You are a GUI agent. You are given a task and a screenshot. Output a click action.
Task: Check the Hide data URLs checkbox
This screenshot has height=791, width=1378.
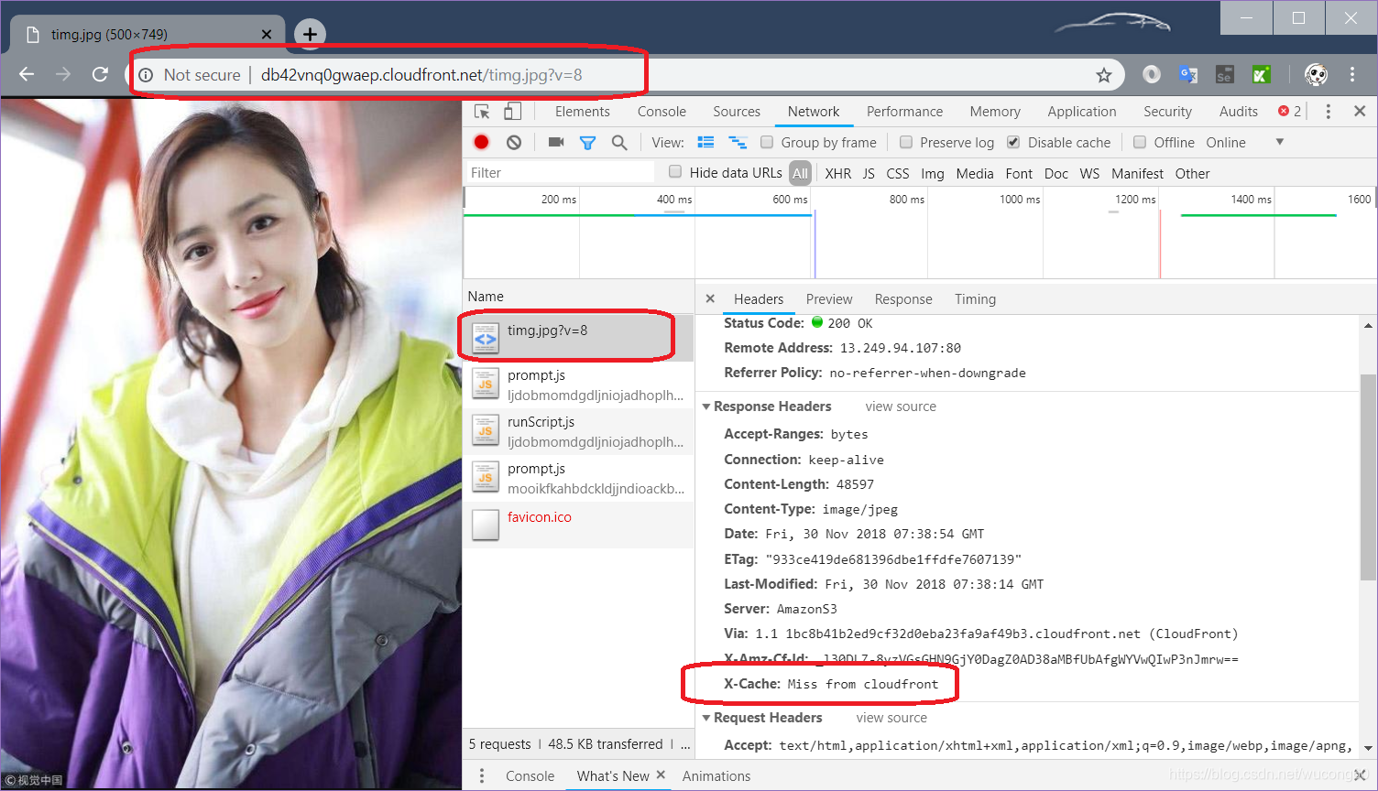pyautogui.click(x=675, y=171)
